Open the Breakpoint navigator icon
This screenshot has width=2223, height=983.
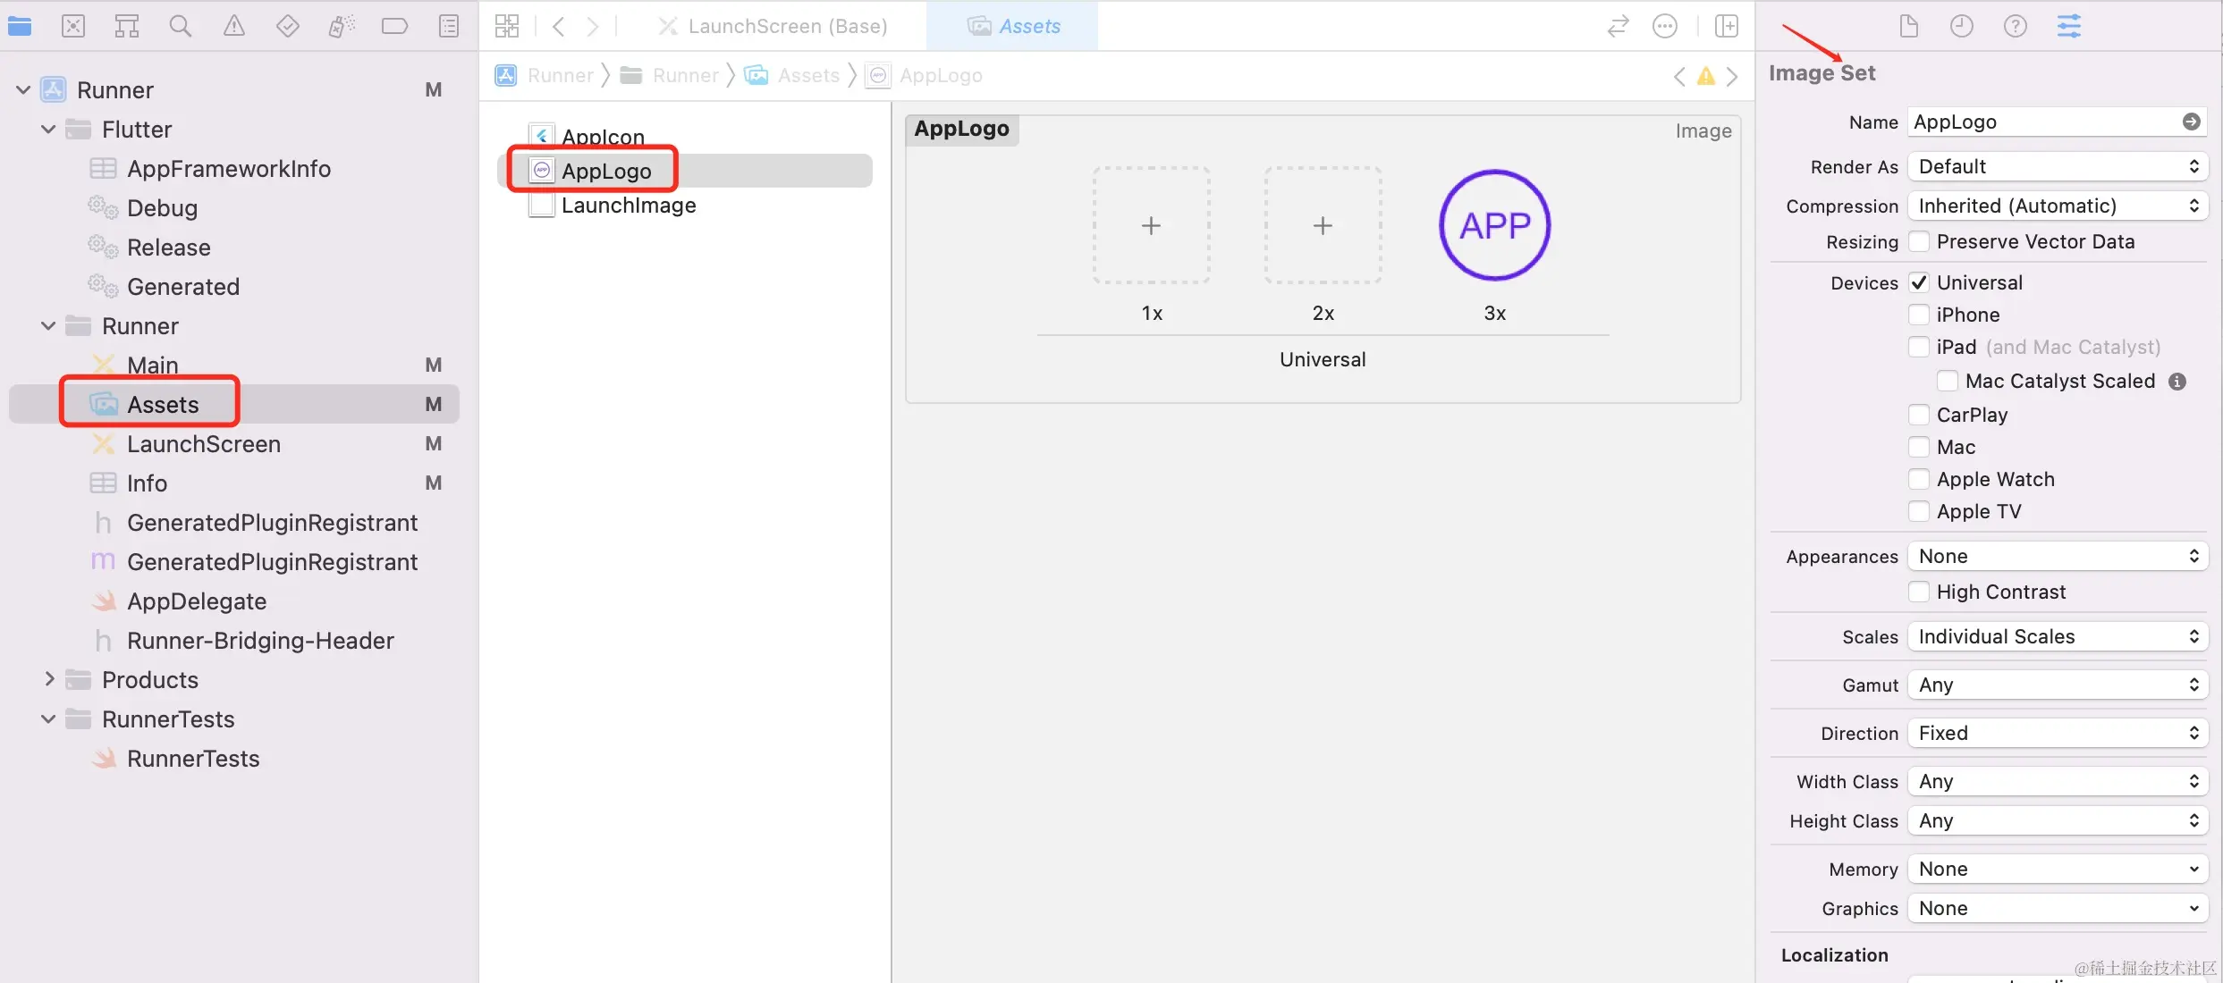(394, 26)
